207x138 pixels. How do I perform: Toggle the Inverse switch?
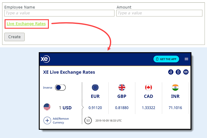point(60,88)
